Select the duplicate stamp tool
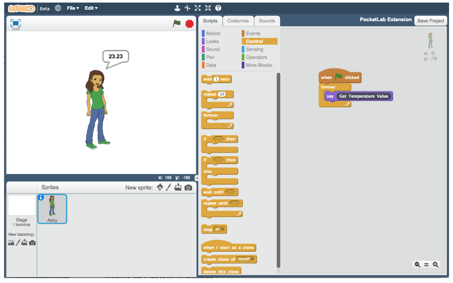This screenshot has height=283, width=453. click(177, 8)
